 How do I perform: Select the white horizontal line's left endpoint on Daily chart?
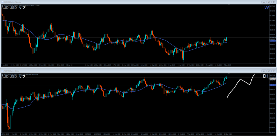pos(2,79)
